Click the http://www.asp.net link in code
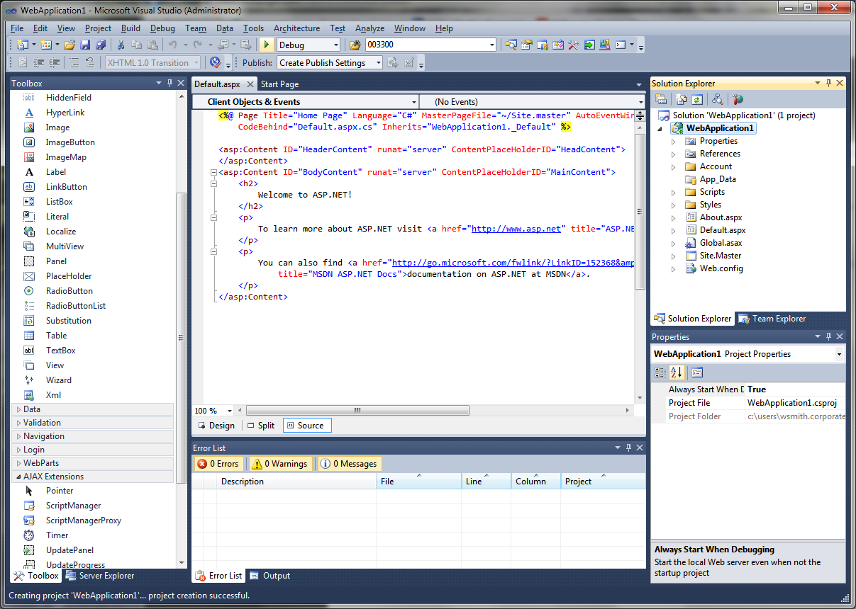The width and height of the screenshot is (856, 609). [516, 229]
